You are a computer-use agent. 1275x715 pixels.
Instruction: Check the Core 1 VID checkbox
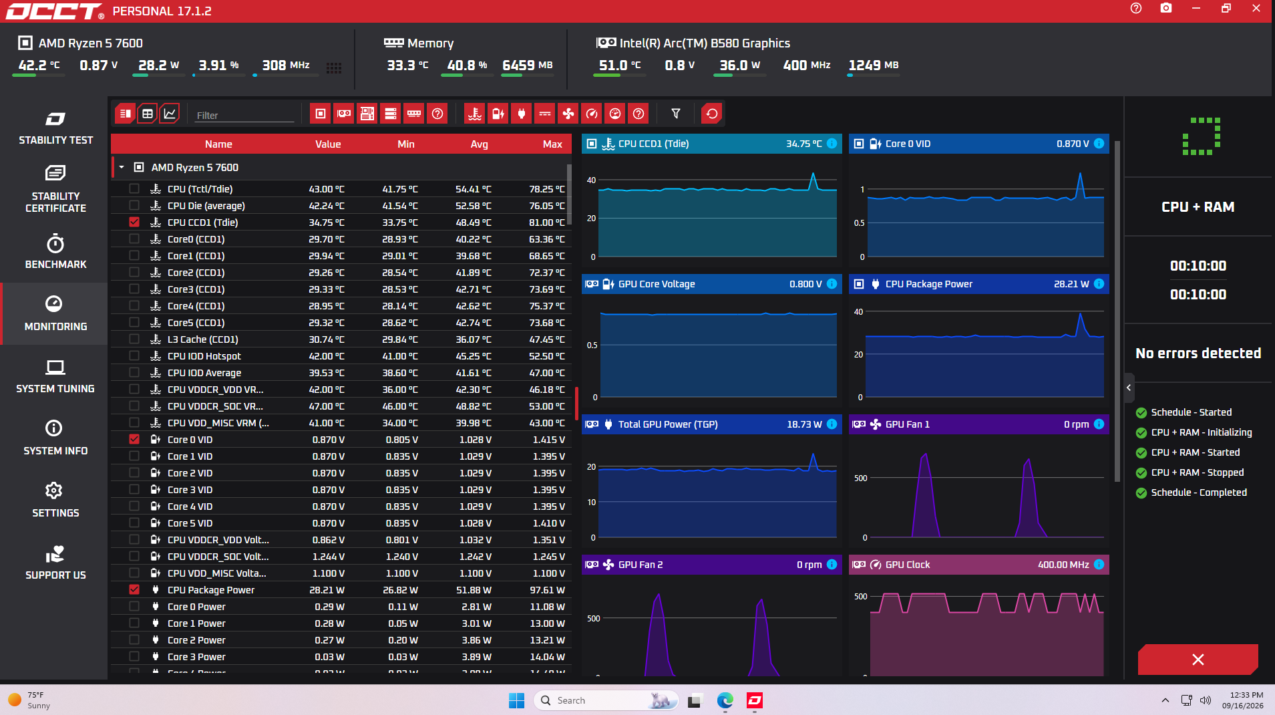pyautogui.click(x=134, y=456)
